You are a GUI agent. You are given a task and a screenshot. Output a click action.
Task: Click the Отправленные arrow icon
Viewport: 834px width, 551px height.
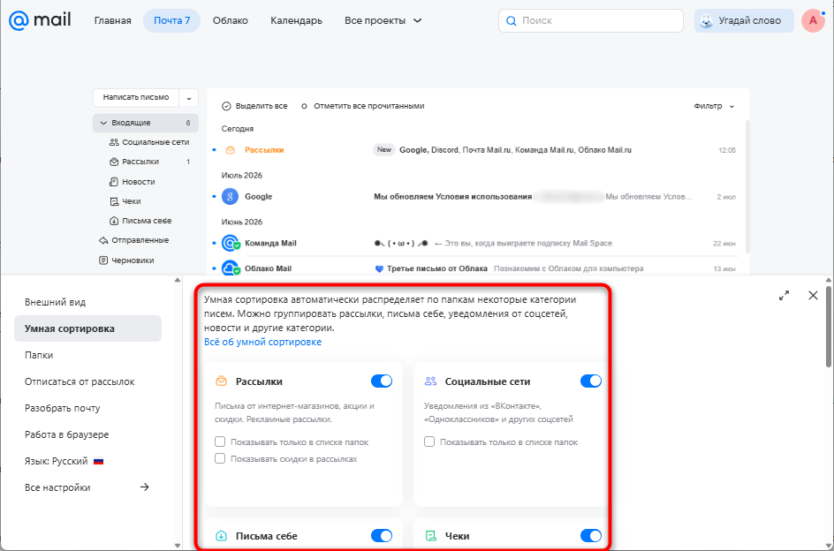[103, 240]
